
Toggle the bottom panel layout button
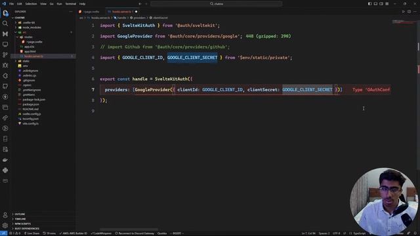375,4
